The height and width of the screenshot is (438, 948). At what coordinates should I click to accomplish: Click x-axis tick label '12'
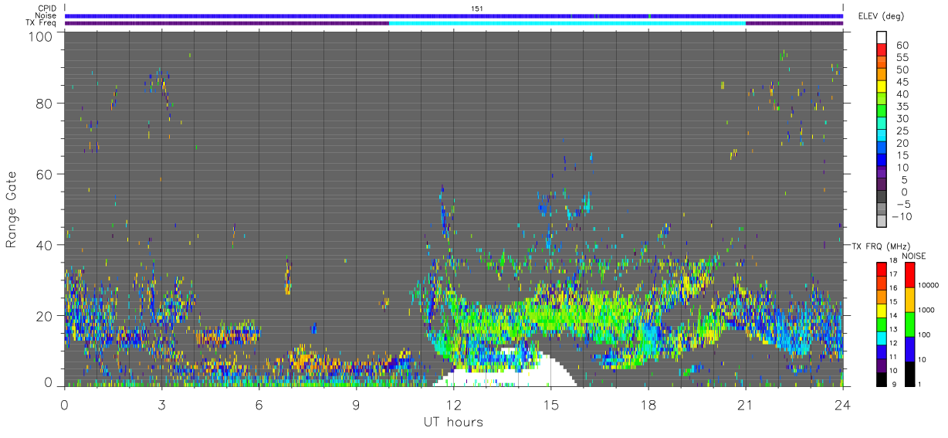click(454, 404)
